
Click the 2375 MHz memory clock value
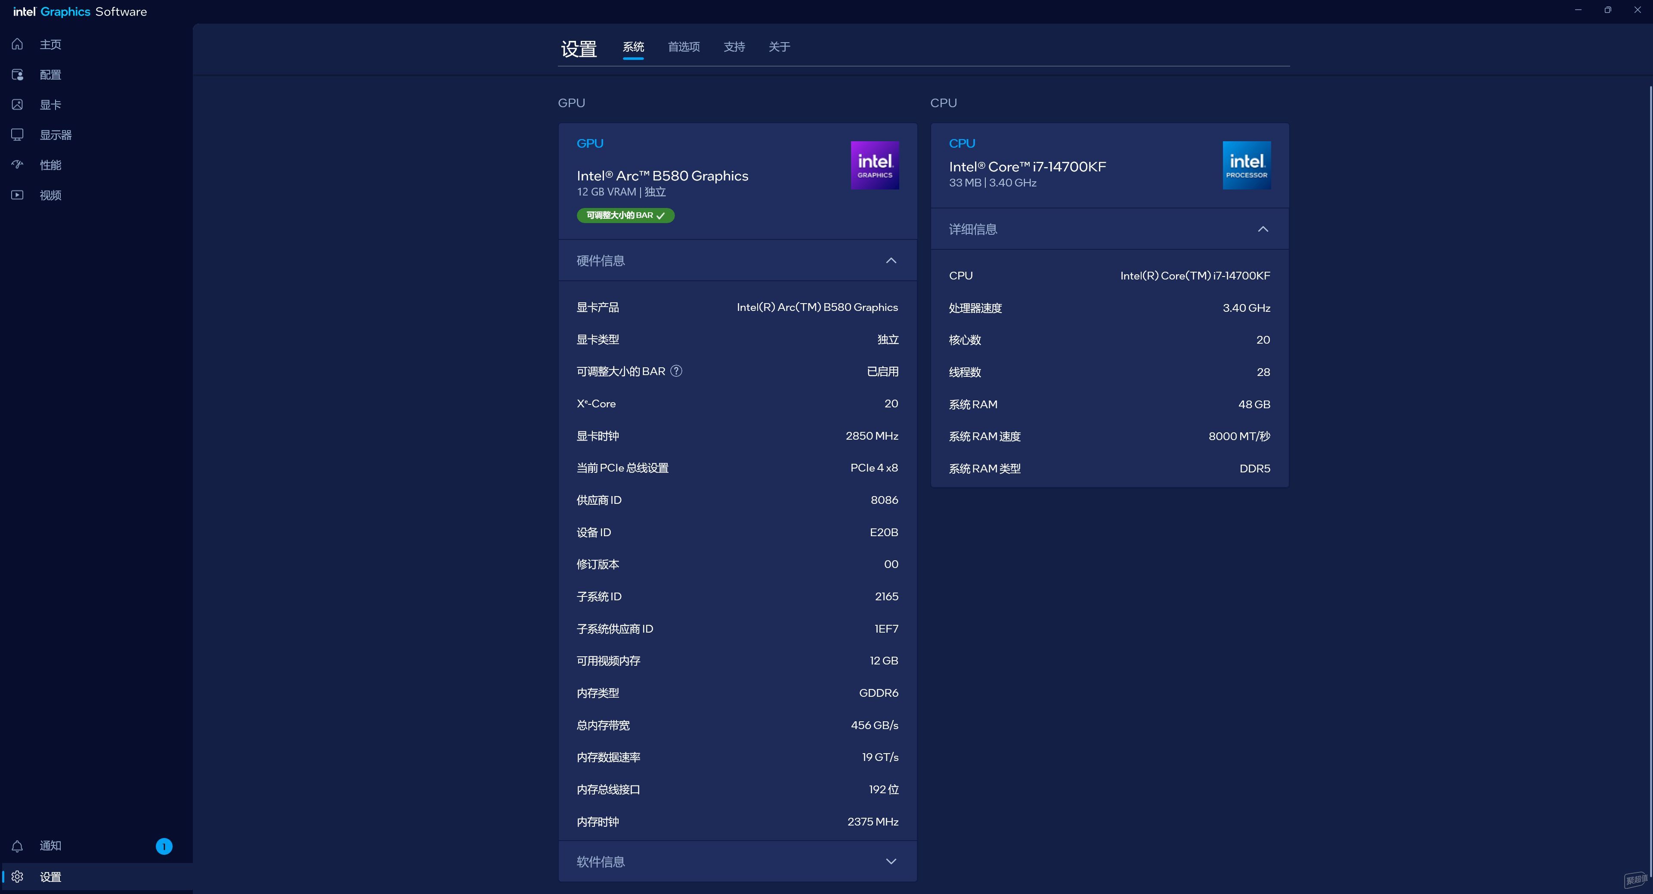tap(873, 822)
